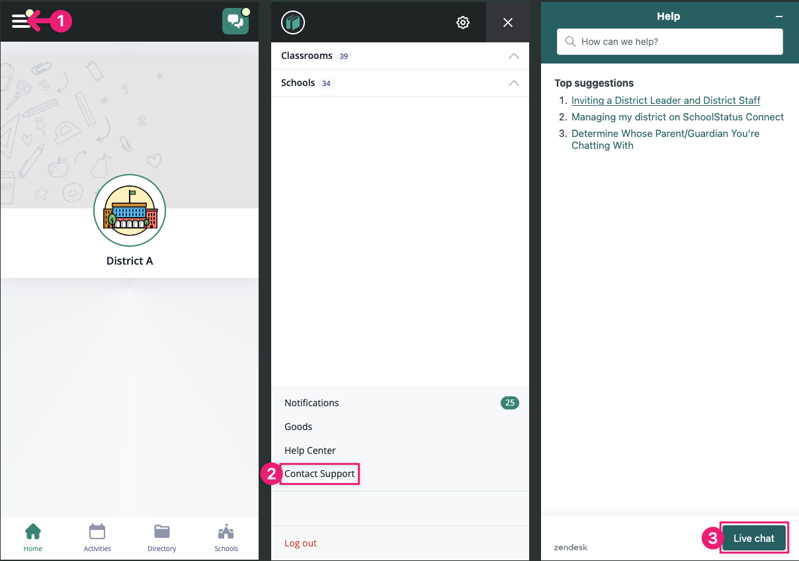
Task: Log out of the account
Action: tap(300, 543)
